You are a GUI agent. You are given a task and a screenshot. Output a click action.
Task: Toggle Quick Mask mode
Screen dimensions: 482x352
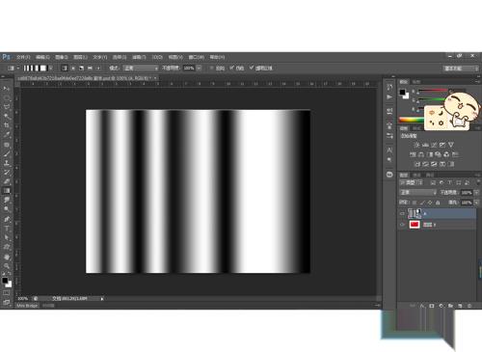[x=7, y=293]
